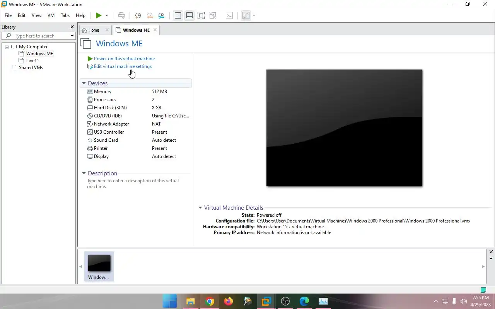
Task: Open the VM menu
Action: coord(51,15)
